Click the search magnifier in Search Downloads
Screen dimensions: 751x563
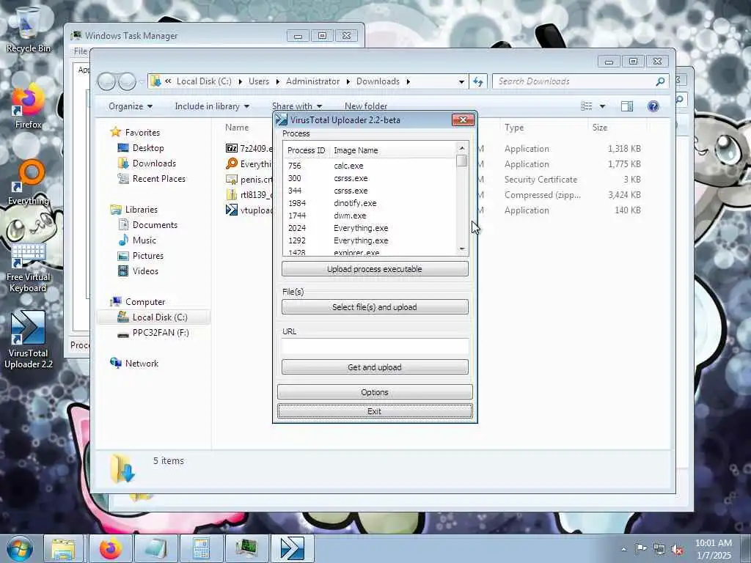click(x=661, y=81)
